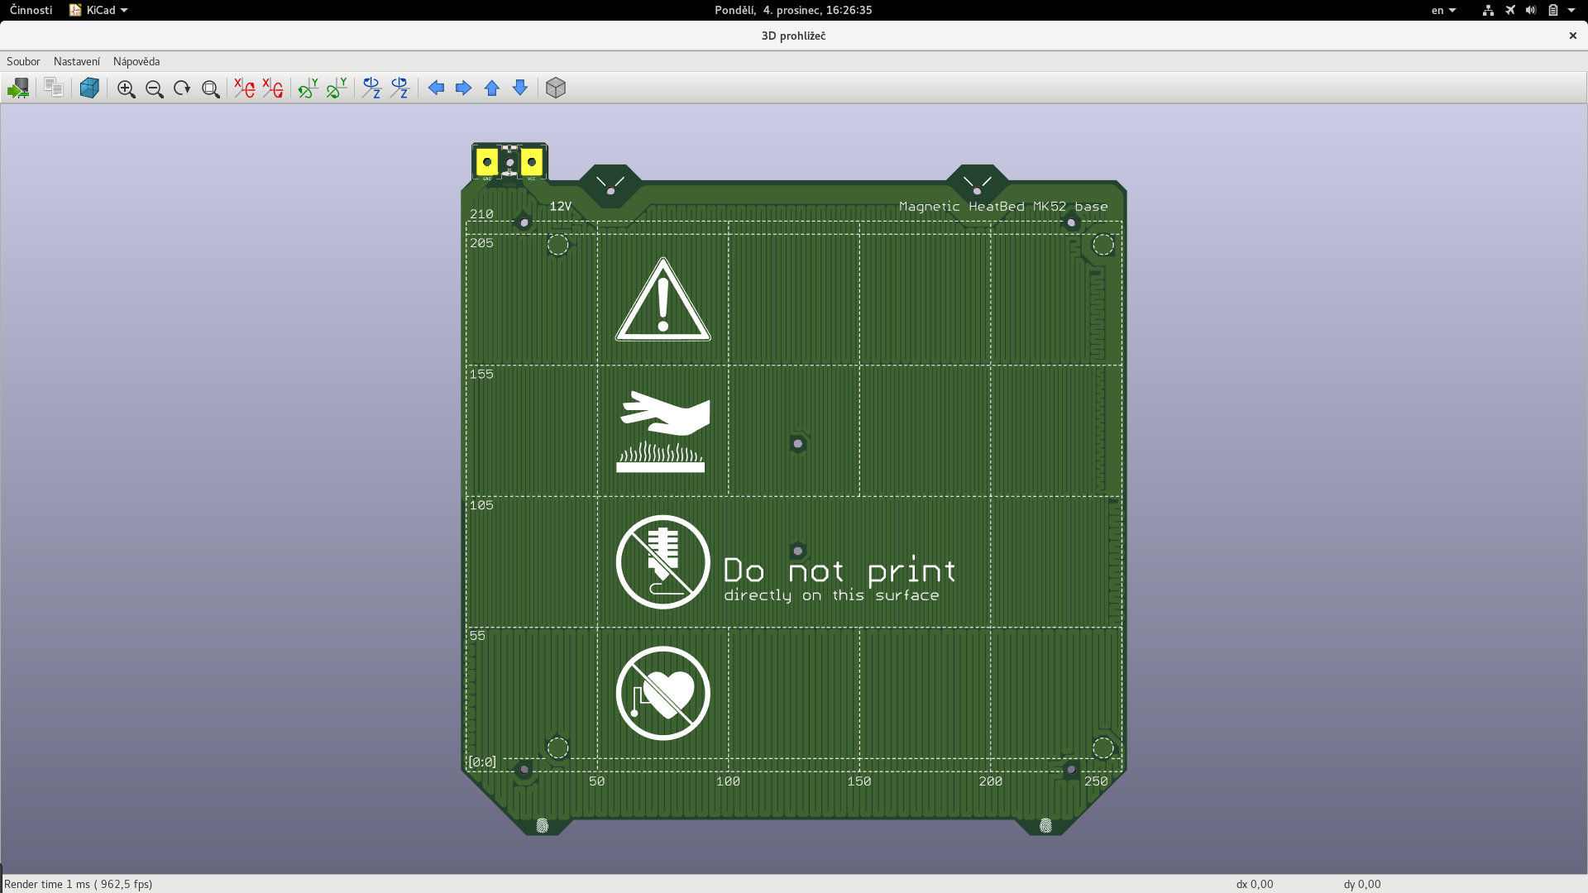This screenshot has width=1588, height=893.
Task: Click the redraw view icon
Action: click(182, 88)
